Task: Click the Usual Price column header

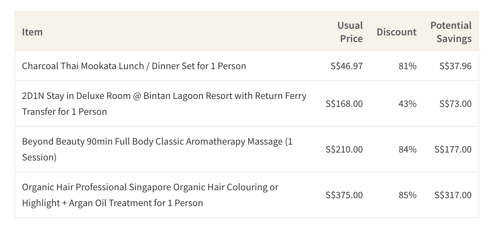Action: pos(350,32)
